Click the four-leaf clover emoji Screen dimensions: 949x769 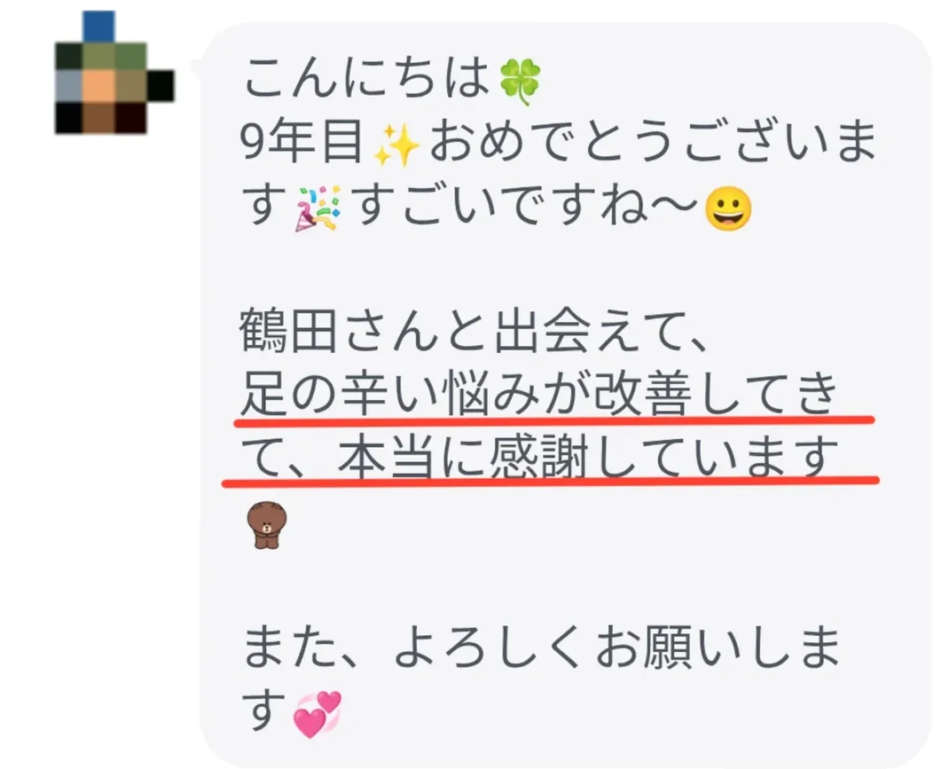tap(519, 81)
